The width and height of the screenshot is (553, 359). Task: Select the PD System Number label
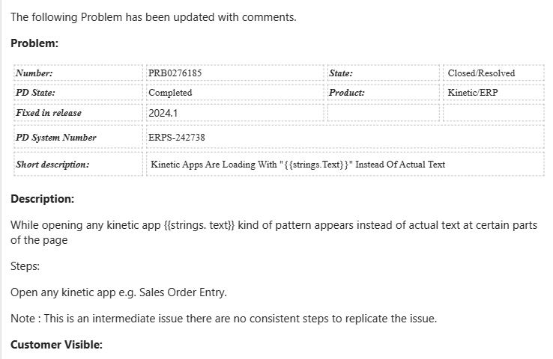coord(56,138)
